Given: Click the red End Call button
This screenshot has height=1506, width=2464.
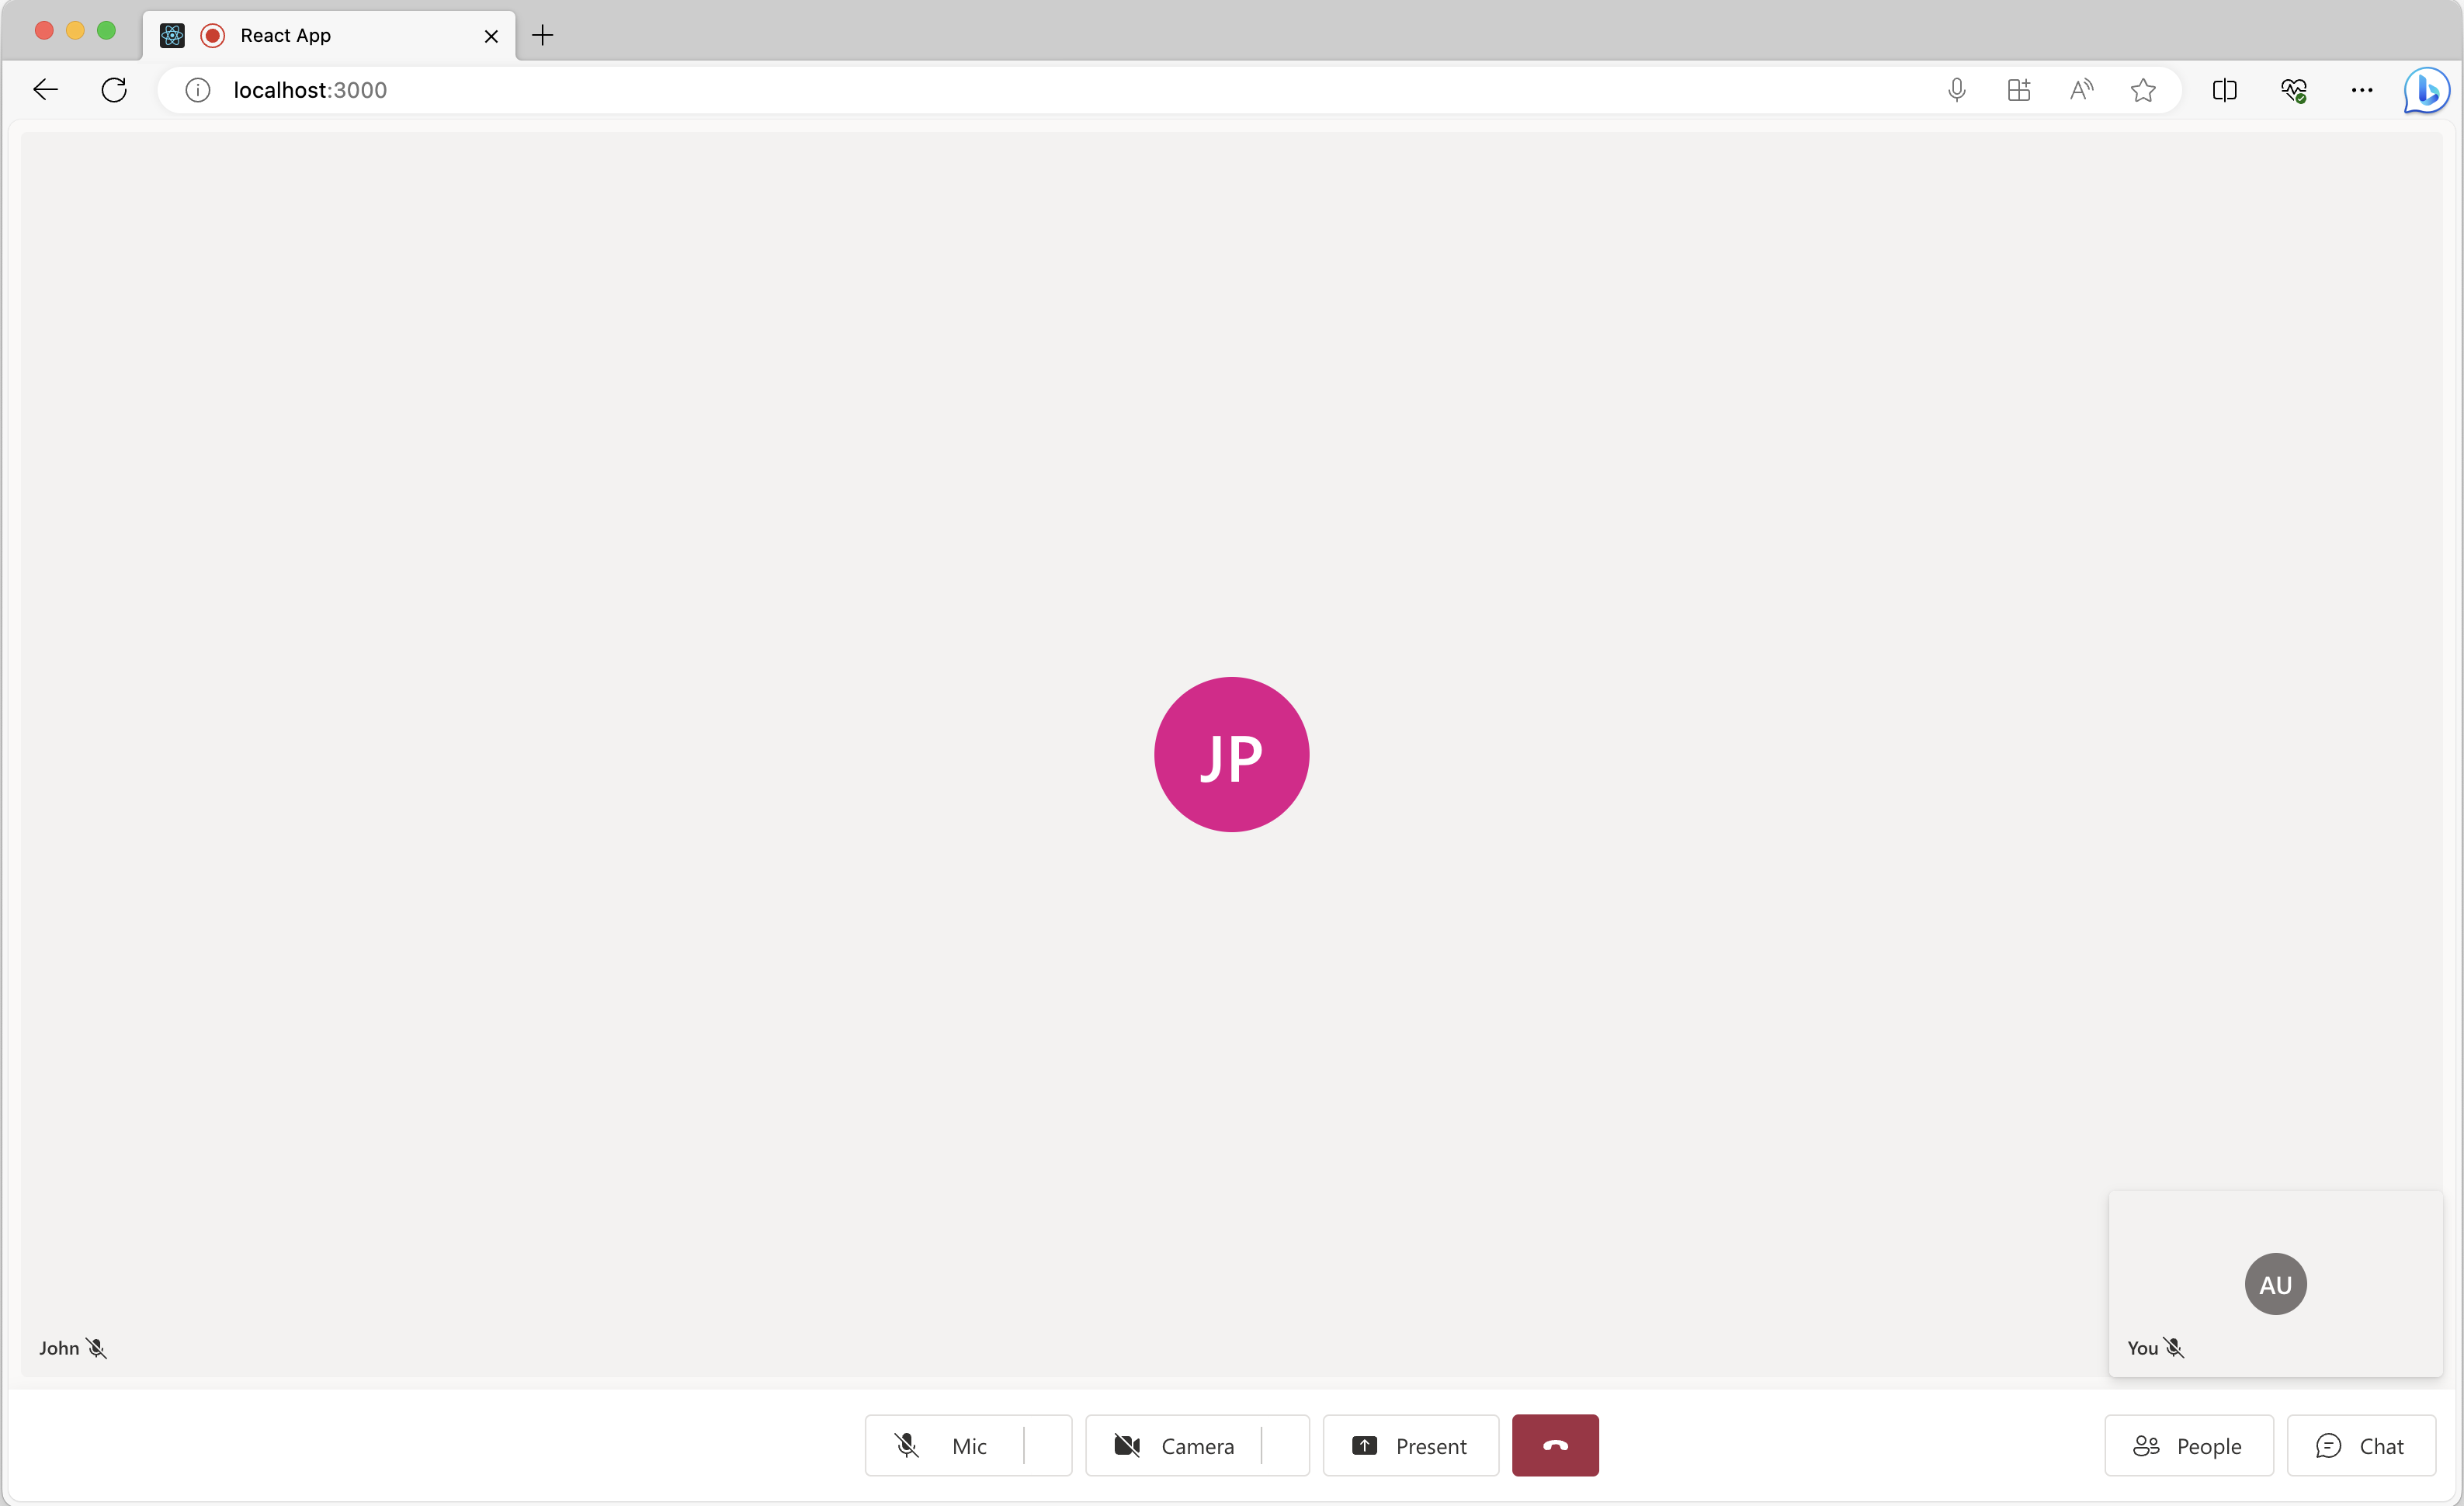Looking at the screenshot, I should pos(1554,1445).
